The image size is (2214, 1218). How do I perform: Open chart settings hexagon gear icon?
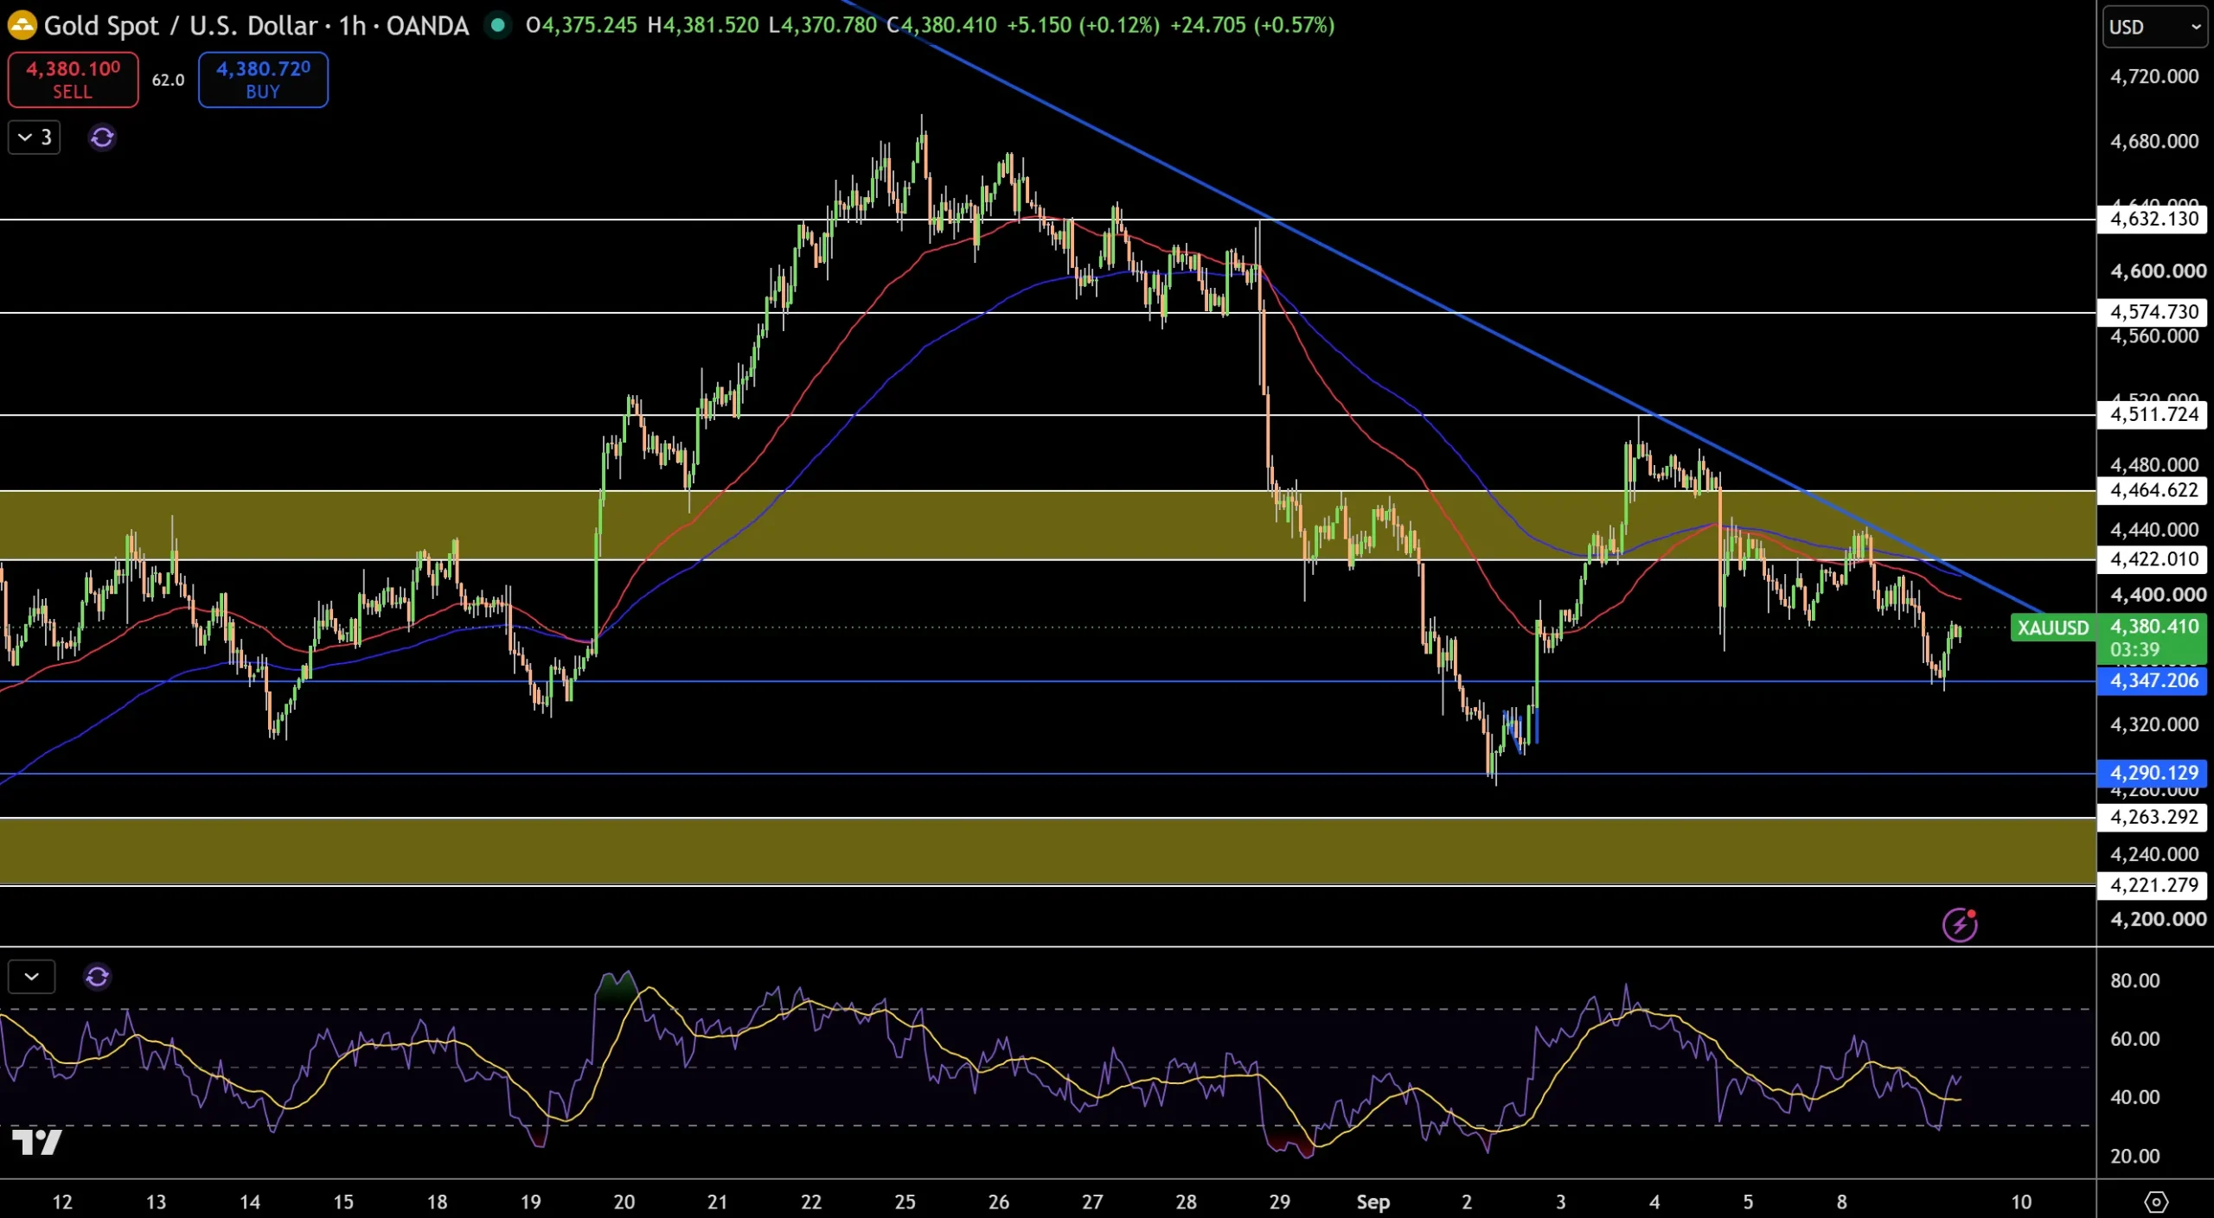pyautogui.click(x=2156, y=1202)
